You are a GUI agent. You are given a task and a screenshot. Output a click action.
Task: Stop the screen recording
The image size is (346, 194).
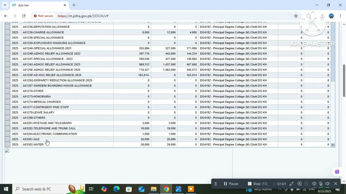258,184
